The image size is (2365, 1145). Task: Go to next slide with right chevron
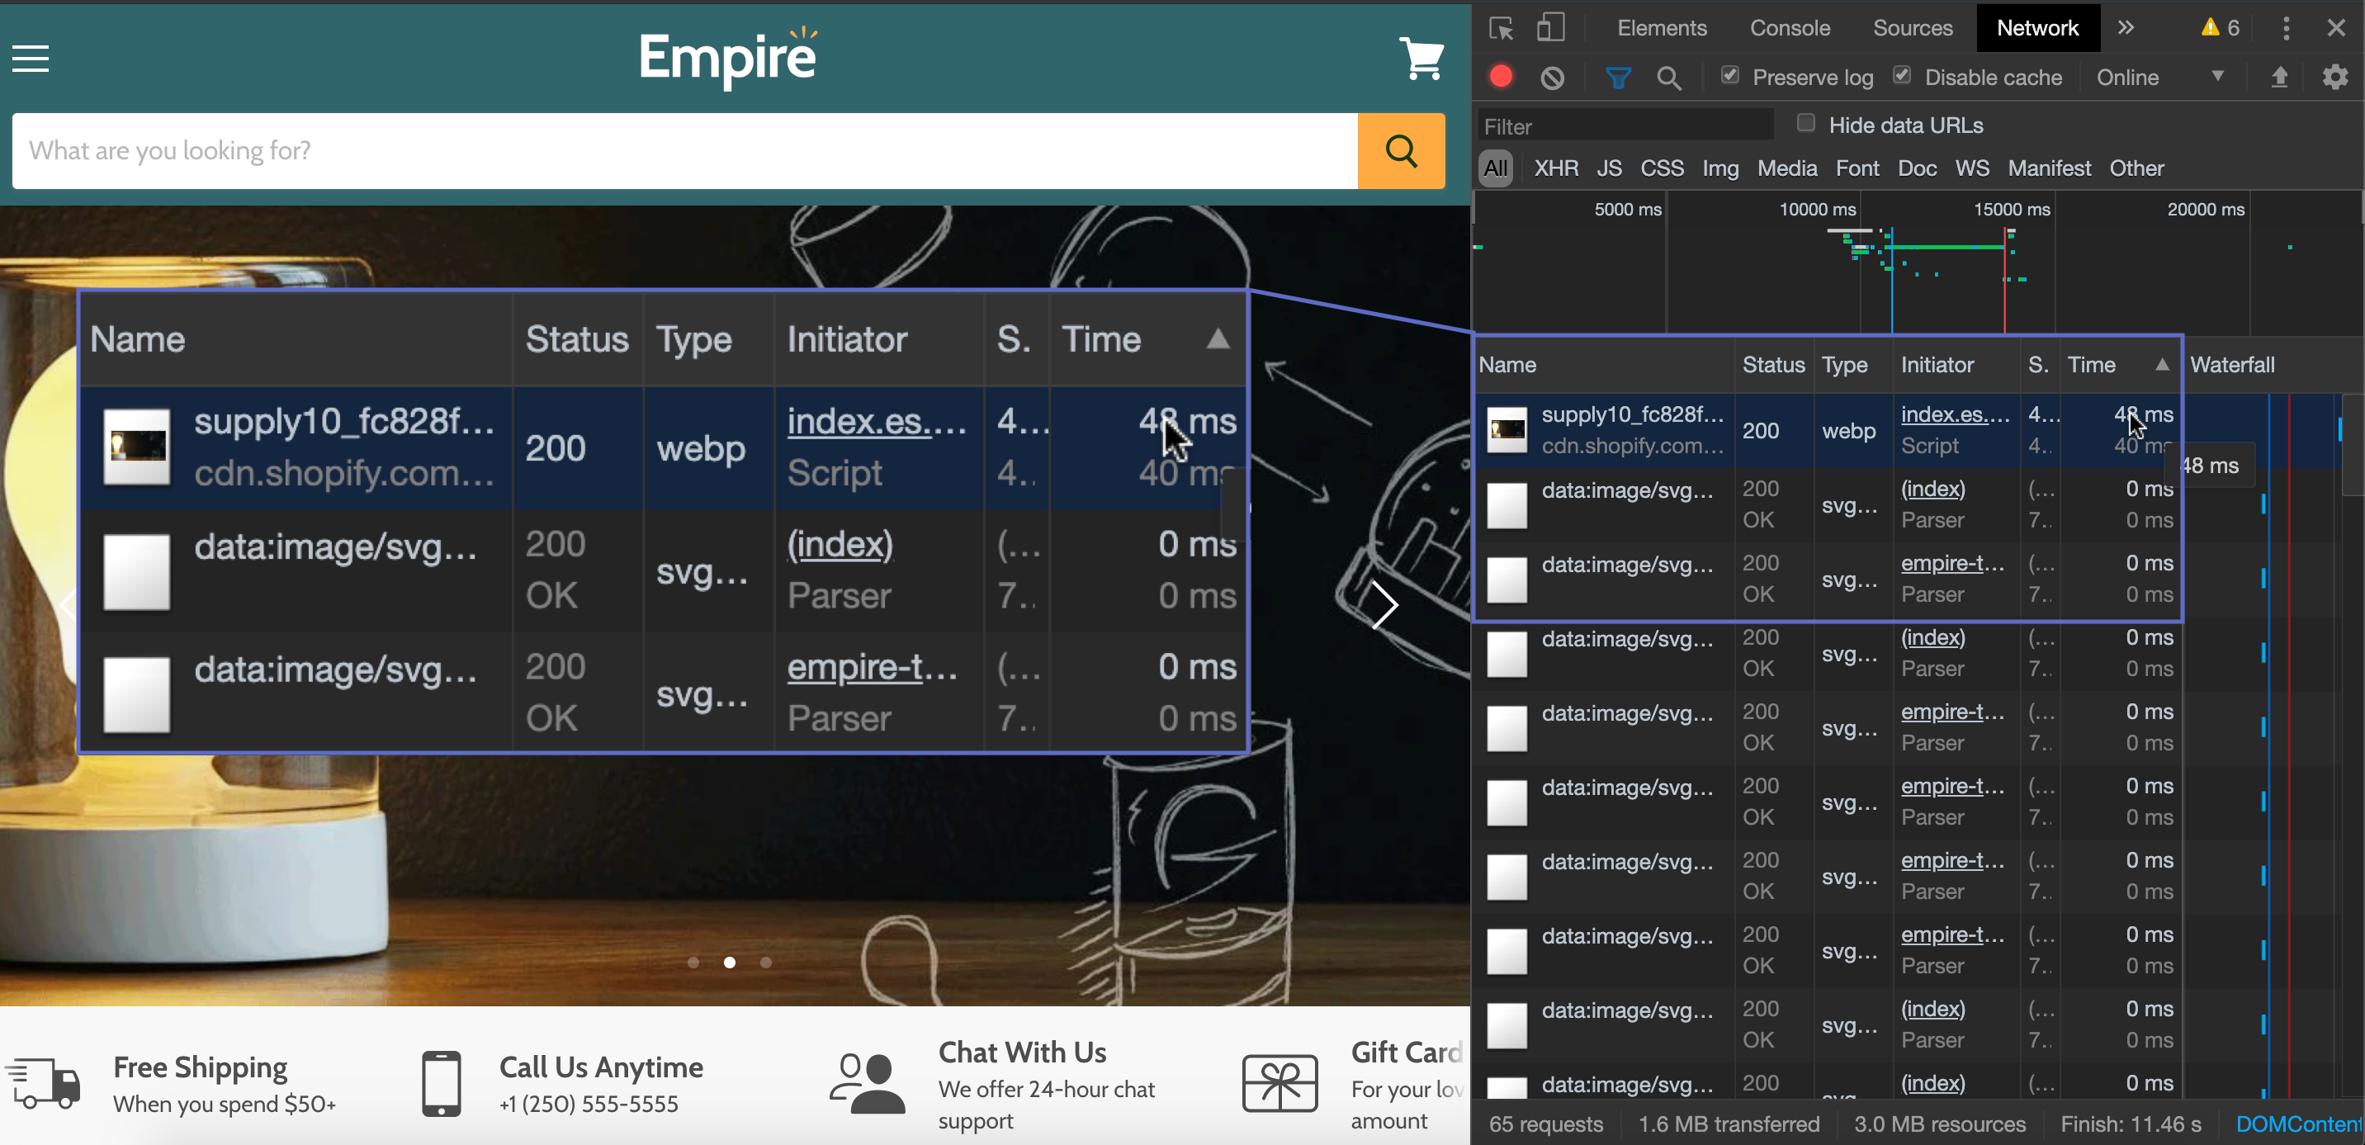(x=1384, y=605)
